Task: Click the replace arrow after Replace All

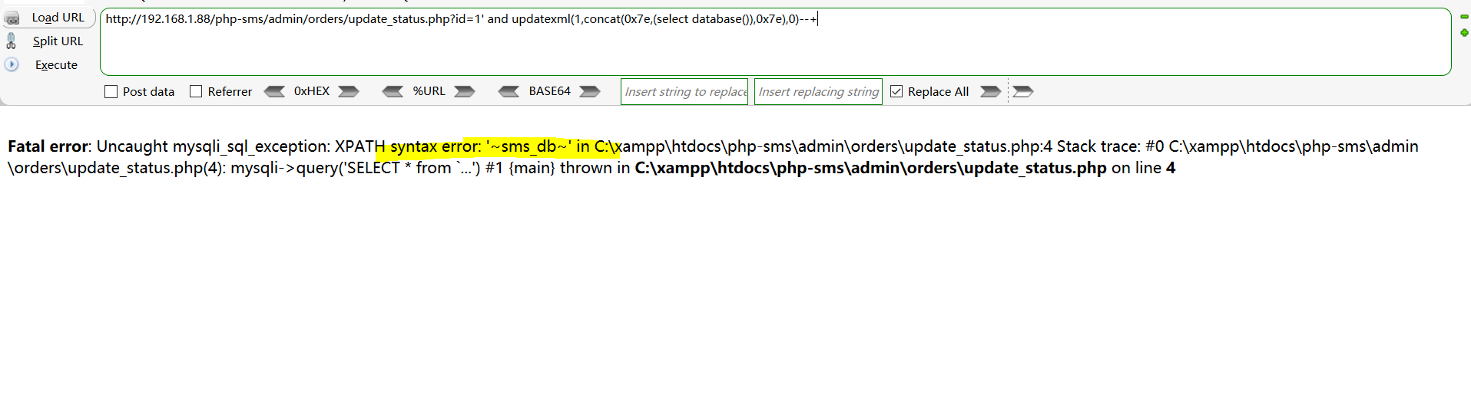Action: click(991, 91)
